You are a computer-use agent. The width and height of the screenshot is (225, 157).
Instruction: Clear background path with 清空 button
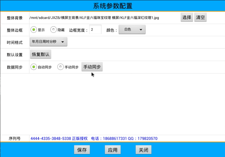pos(200,17)
